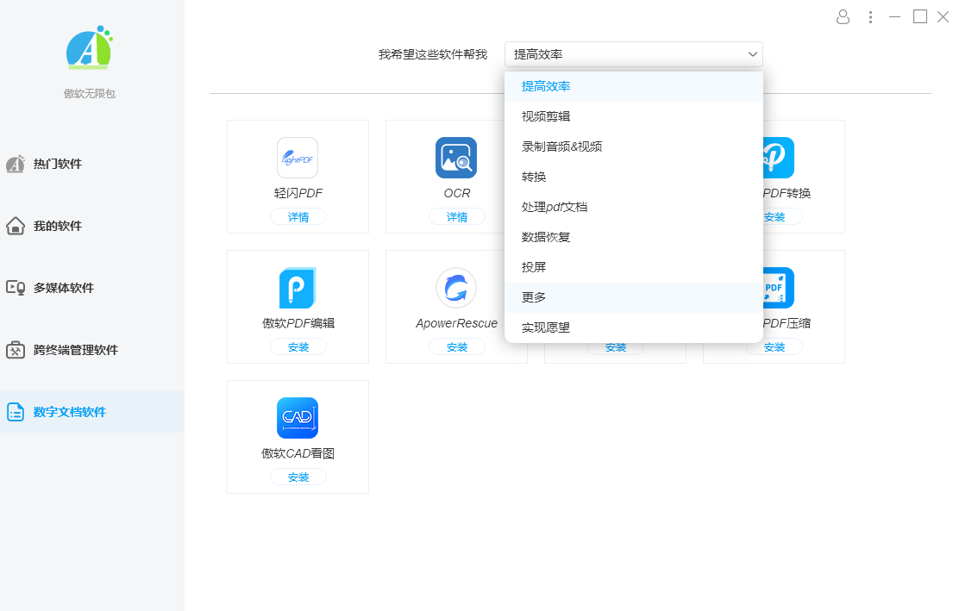Viewport: 953px width, 611px height.
Task: Open the 轻闪PDF app icon
Action: coord(298,158)
